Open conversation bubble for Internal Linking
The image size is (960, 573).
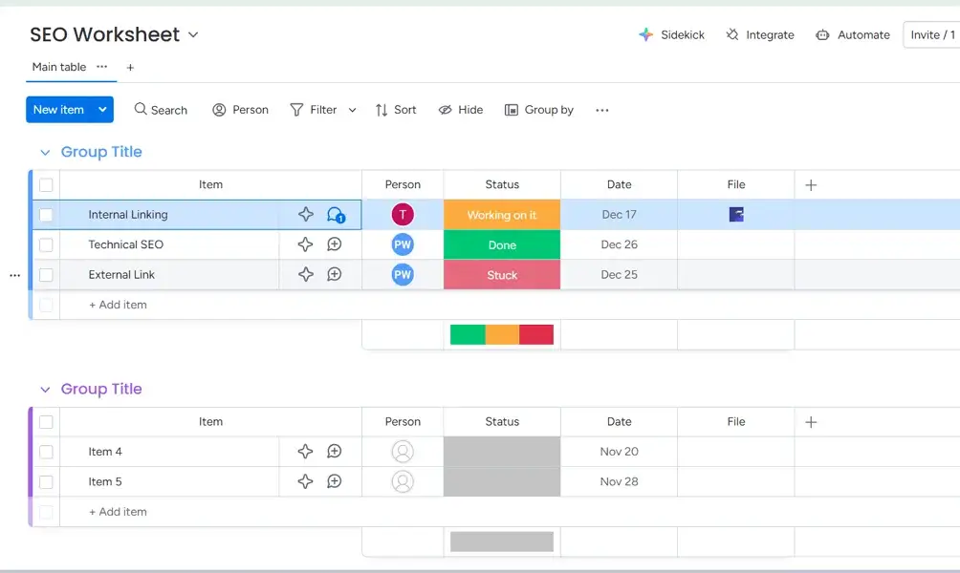click(x=335, y=215)
